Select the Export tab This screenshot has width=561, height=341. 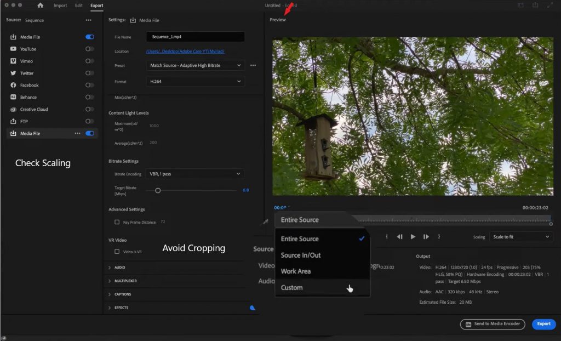96,5
